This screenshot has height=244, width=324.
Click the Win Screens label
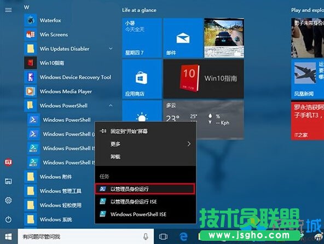54,34
